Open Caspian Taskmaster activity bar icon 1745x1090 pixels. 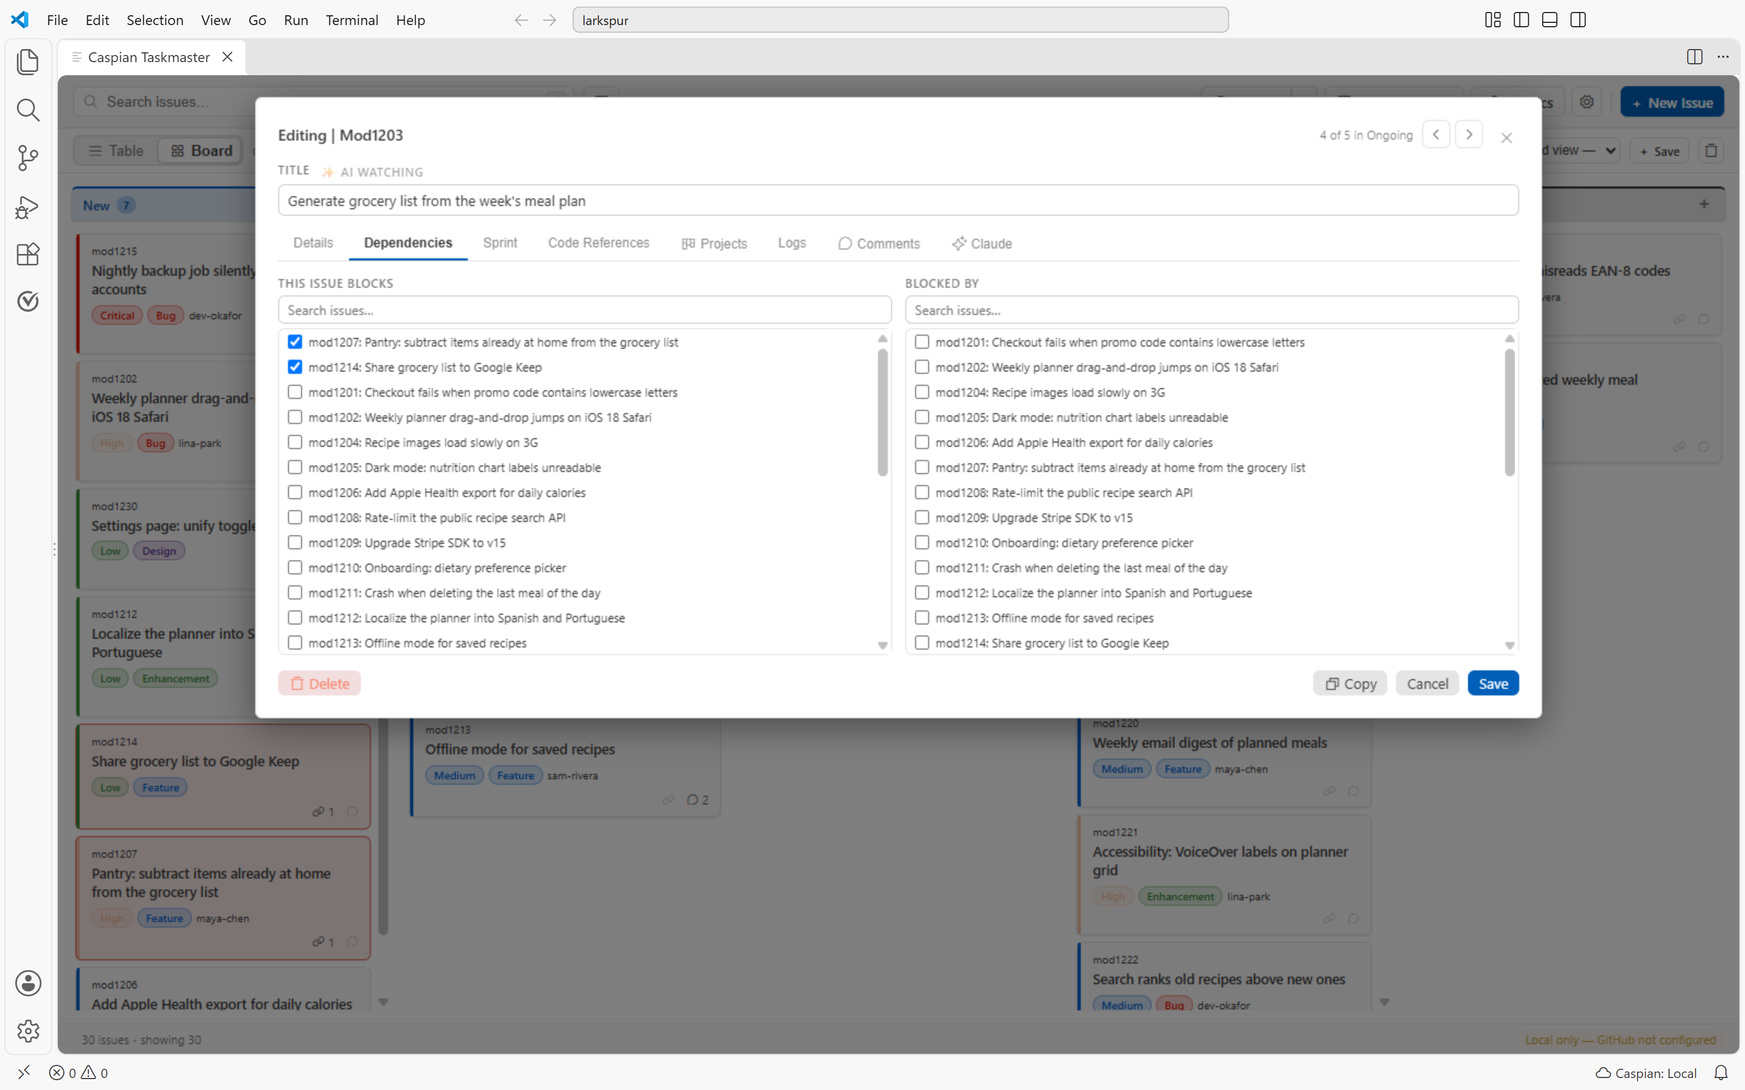pos(27,301)
